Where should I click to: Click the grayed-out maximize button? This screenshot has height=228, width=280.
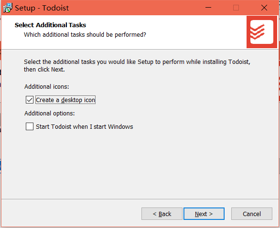click(x=236, y=8)
